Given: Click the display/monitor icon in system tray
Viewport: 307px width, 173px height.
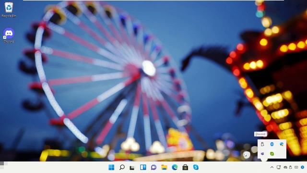Looking at the screenshot, I should tap(279, 167).
